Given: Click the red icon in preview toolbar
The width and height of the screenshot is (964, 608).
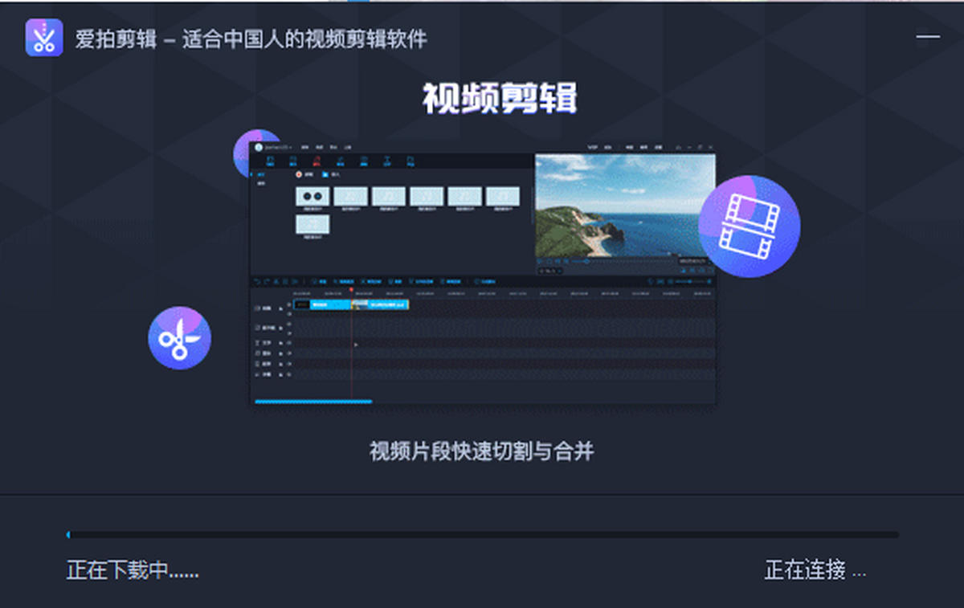Looking at the screenshot, I should pyautogui.click(x=317, y=161).
